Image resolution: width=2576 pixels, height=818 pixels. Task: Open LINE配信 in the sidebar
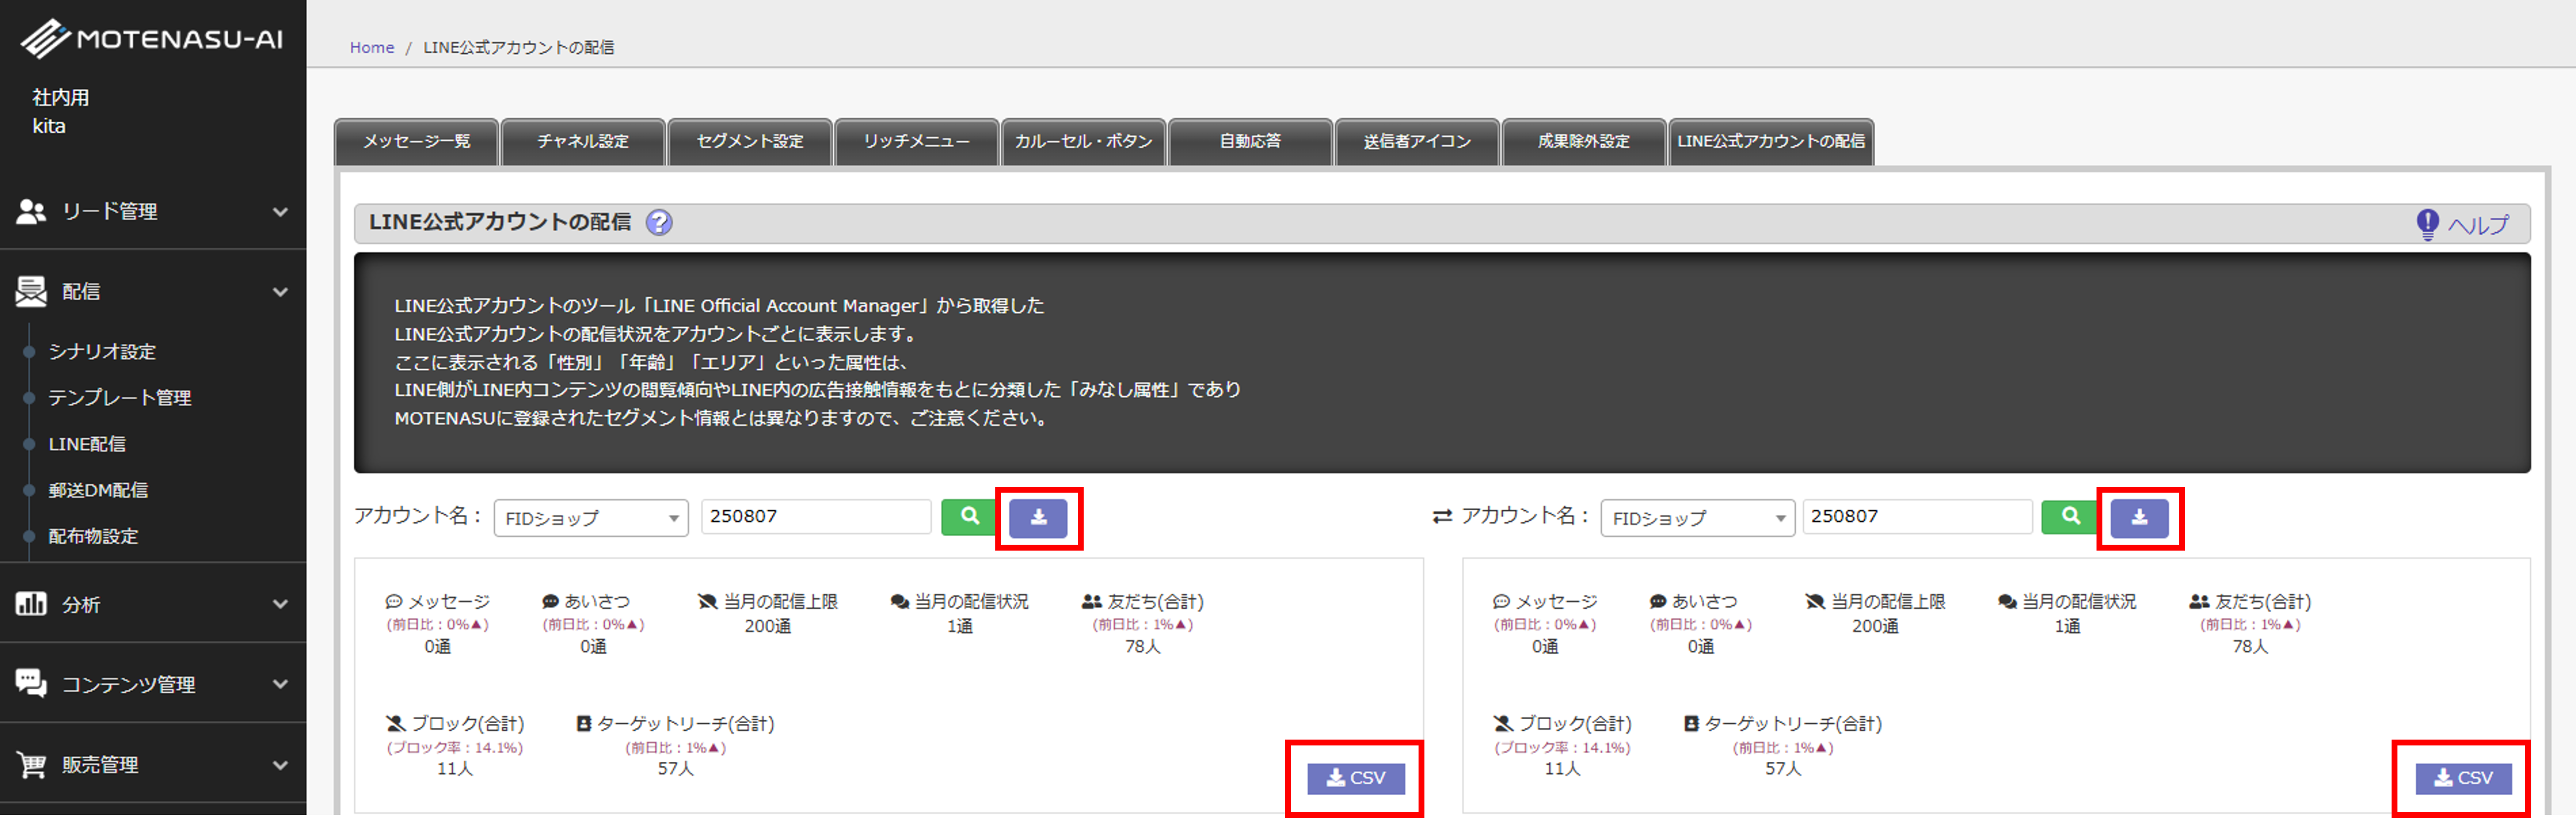point(87,444)
